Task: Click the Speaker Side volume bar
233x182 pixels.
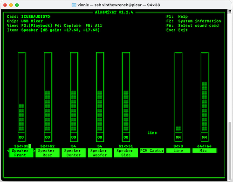Action: [x=126, y=92]
